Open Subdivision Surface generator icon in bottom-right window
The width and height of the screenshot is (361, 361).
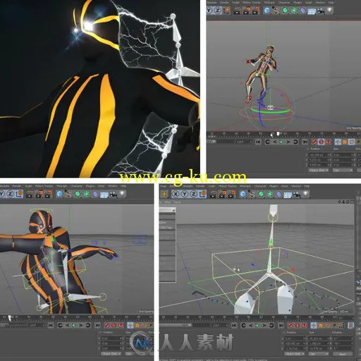[261, 194]
